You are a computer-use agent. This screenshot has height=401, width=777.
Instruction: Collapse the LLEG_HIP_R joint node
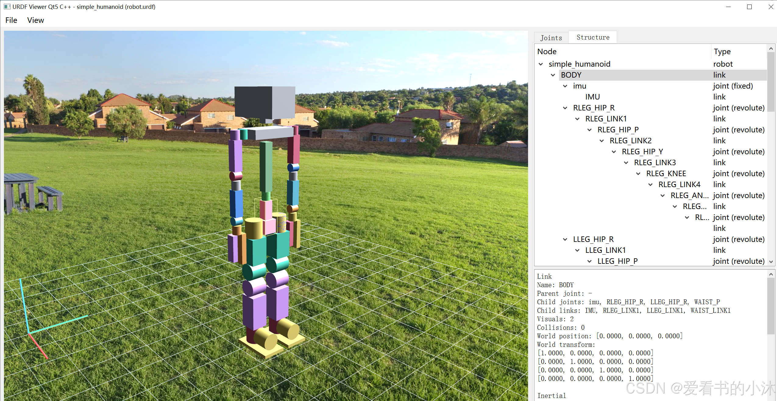coord(565,239)
